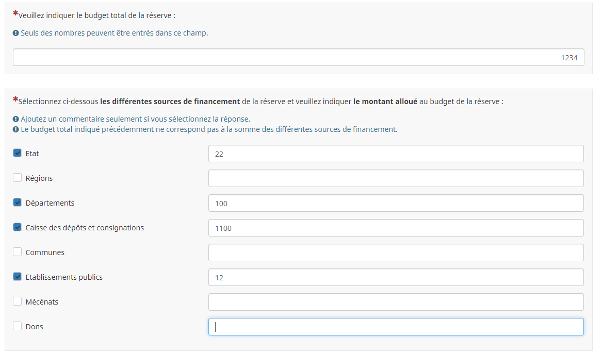Untick Caisse des dépôts et consignations checkbox
The width and height of the screenshot is (603, 354).
point(18,227)
